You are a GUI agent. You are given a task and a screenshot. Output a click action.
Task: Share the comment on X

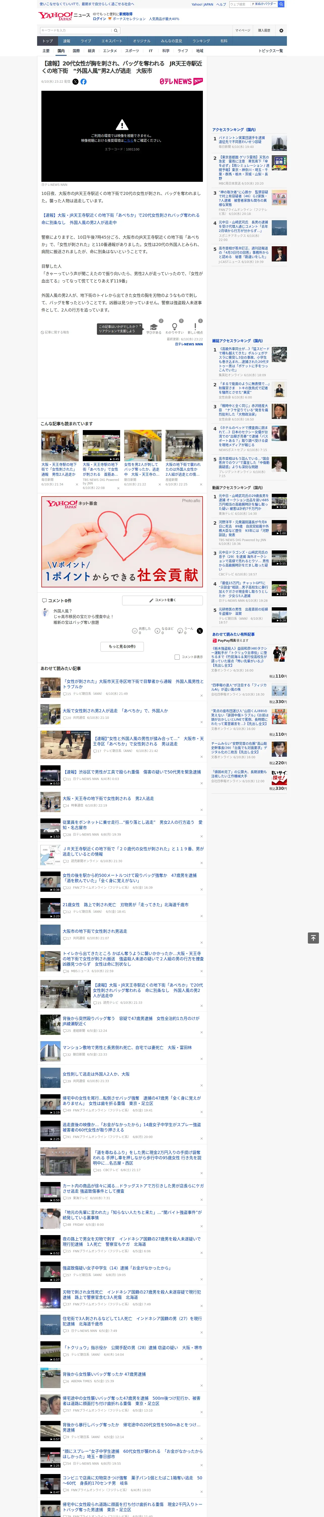[x=200, y=631]
